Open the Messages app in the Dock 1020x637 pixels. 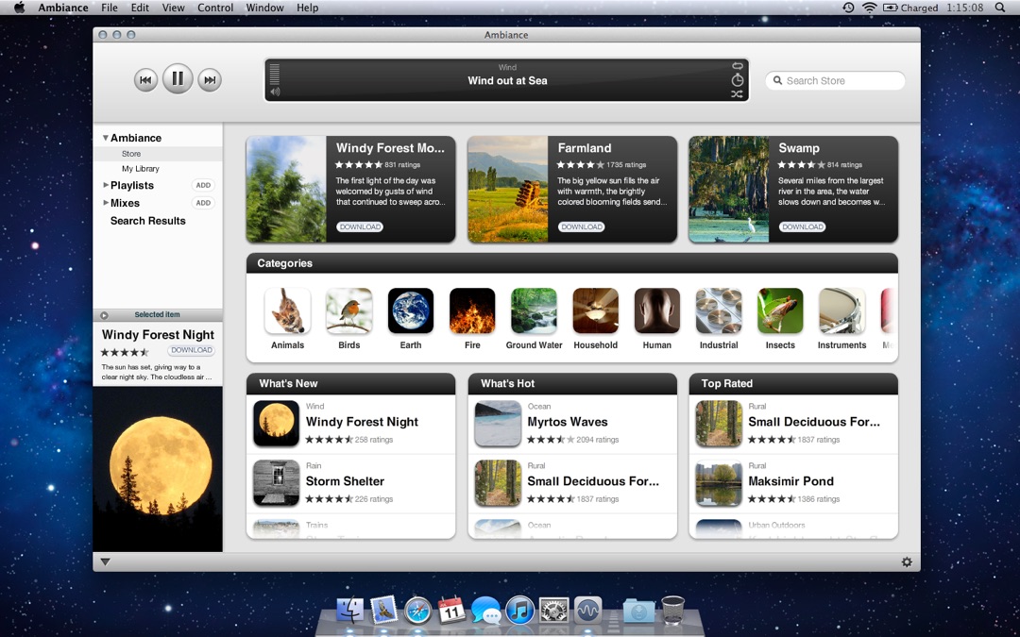pos(486,612)
